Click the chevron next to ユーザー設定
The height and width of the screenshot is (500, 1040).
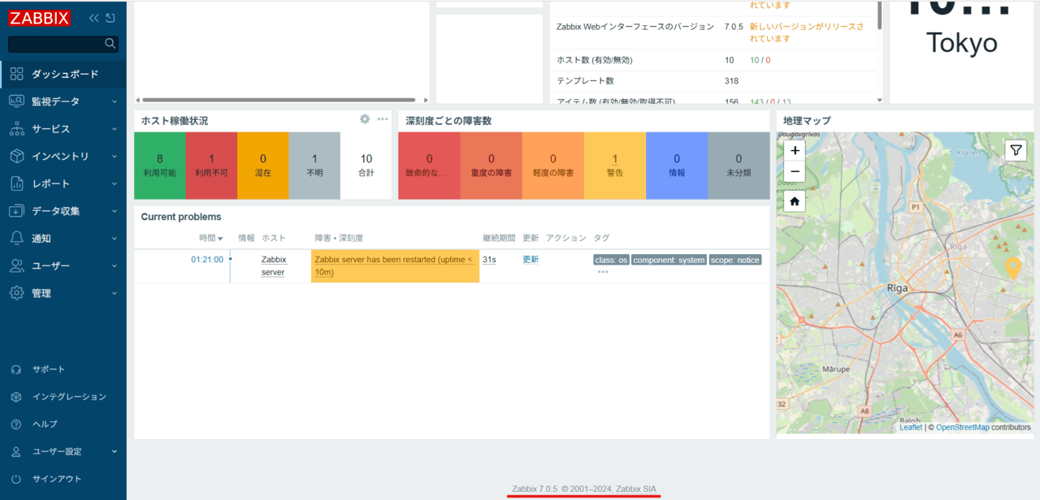115,451
